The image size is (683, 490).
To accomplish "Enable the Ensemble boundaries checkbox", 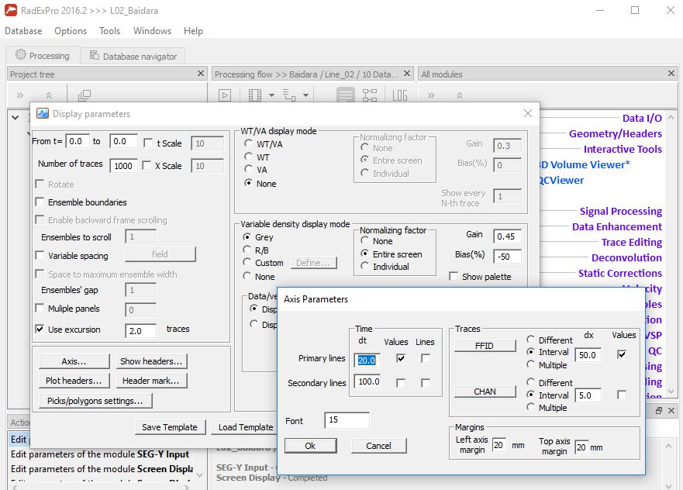I will (x=40, y=202).
